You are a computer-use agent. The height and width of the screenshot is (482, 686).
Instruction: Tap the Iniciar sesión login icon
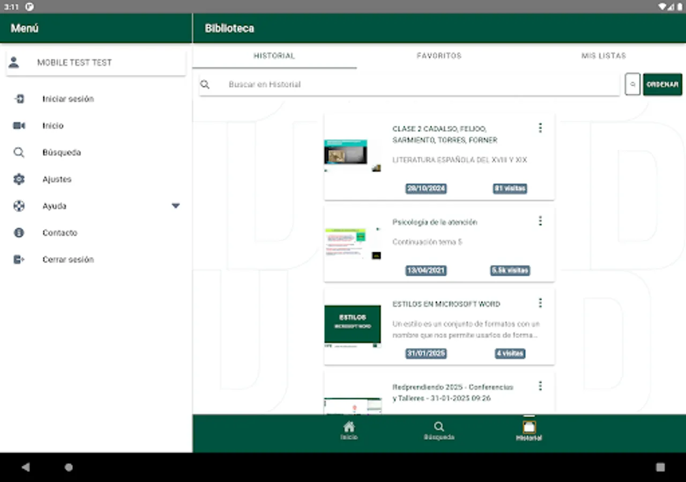coord(19,99)
